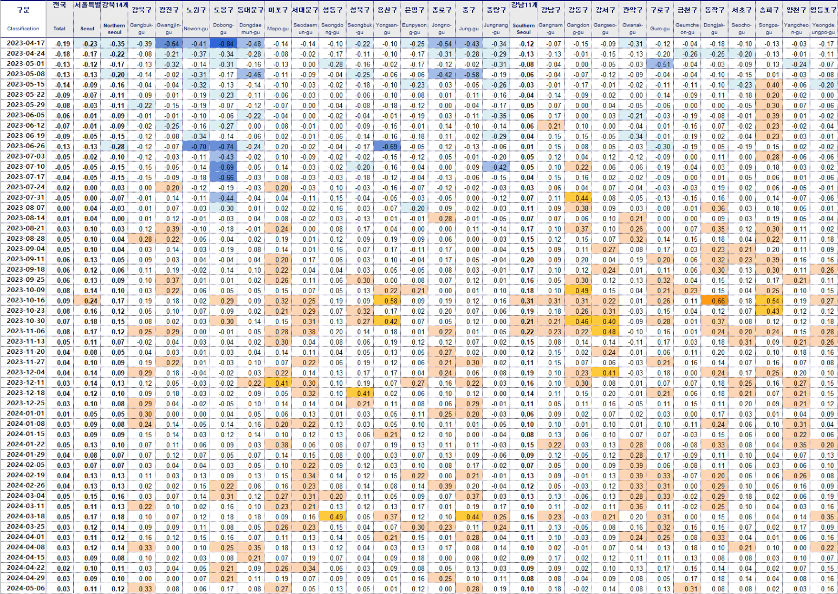838x594 pixels.
Task: Select the 'Guro-gu' English header
Action: click(x=660, y=29)
